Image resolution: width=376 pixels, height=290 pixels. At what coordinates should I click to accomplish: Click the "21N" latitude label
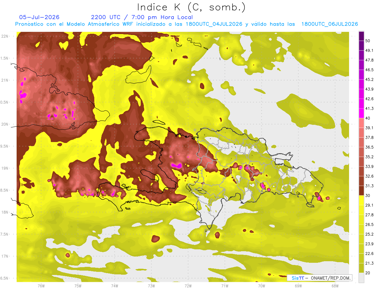[x=5, y=80]
